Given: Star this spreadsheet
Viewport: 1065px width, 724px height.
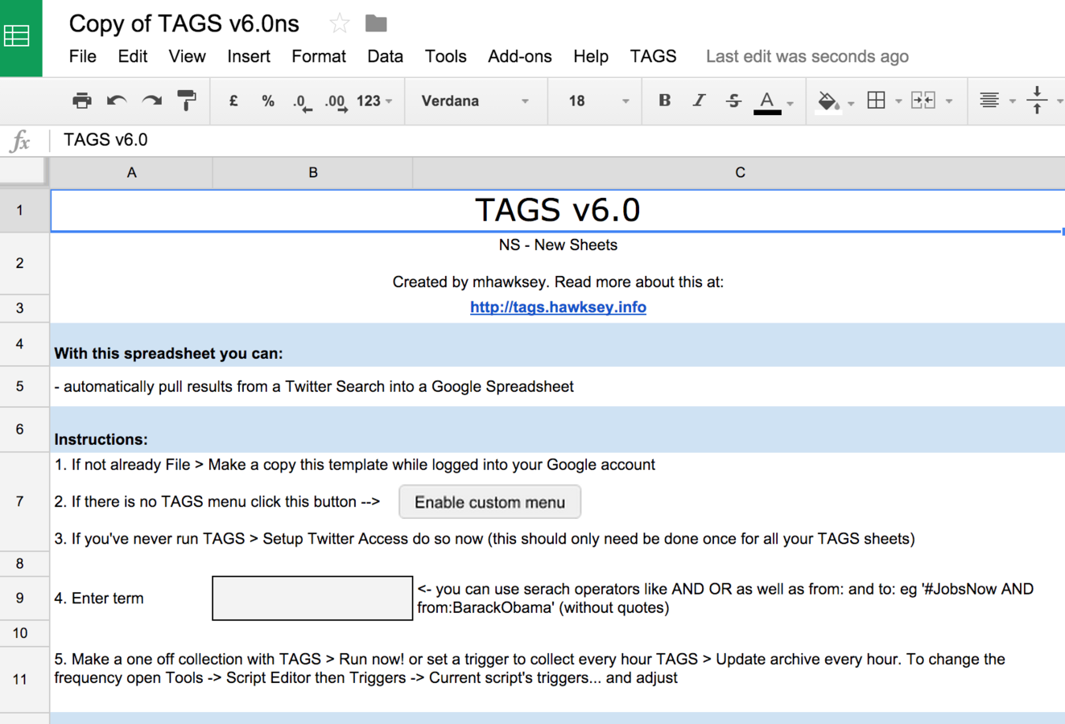Looking at the screenshot, I should point(339,23).
